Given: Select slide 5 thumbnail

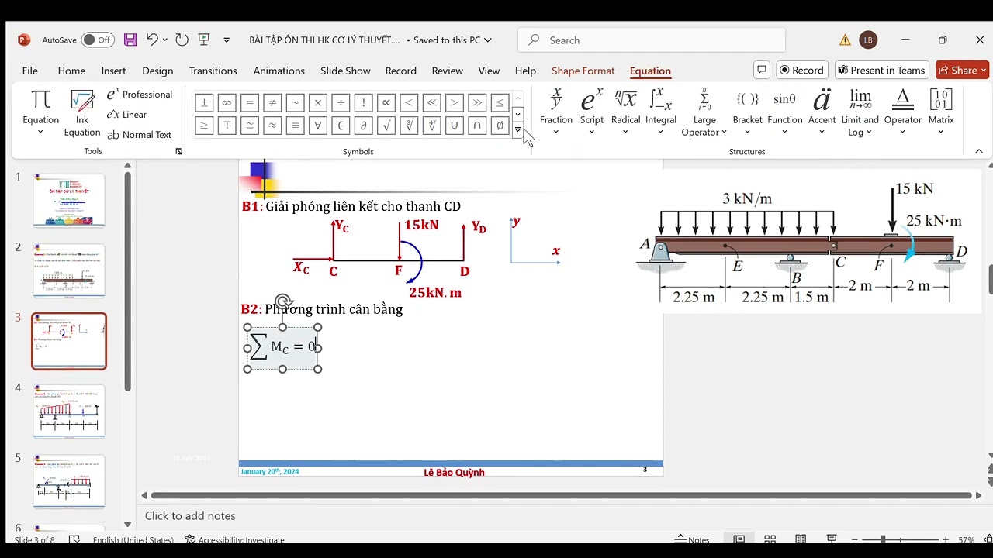Looking at the screenshot, I should pos(69,481).
